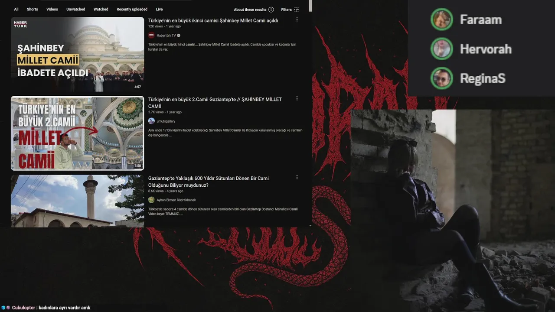Viewport: 555px width, 312px height.
Task: Click the Habertürk TV channel avatar
Action: coord(151,35)
